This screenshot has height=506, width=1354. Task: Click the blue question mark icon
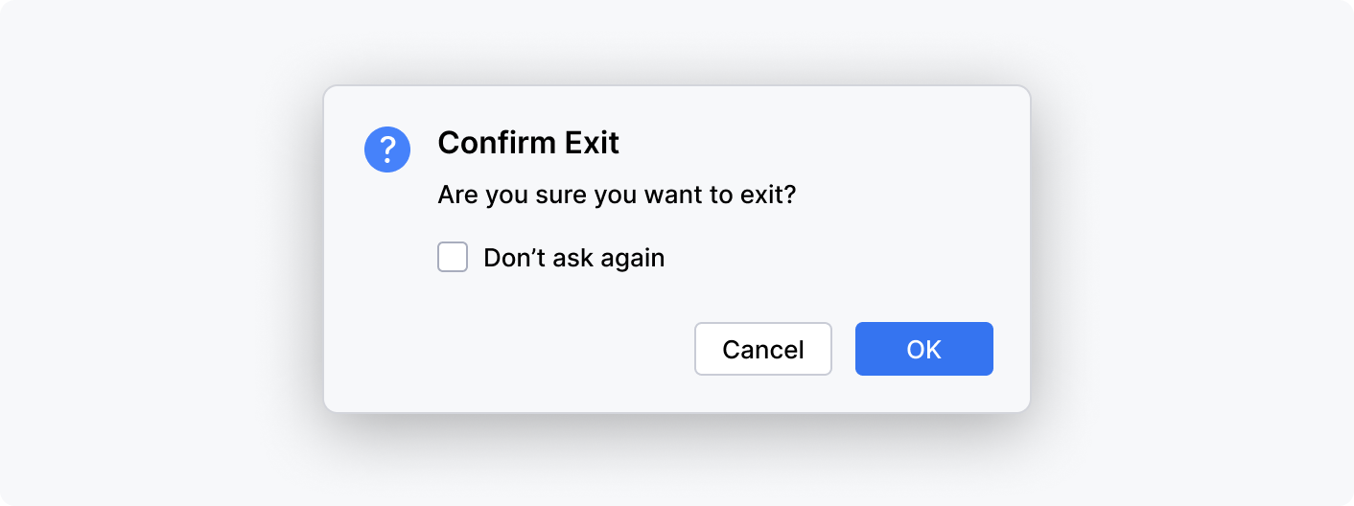pos(387,149)
